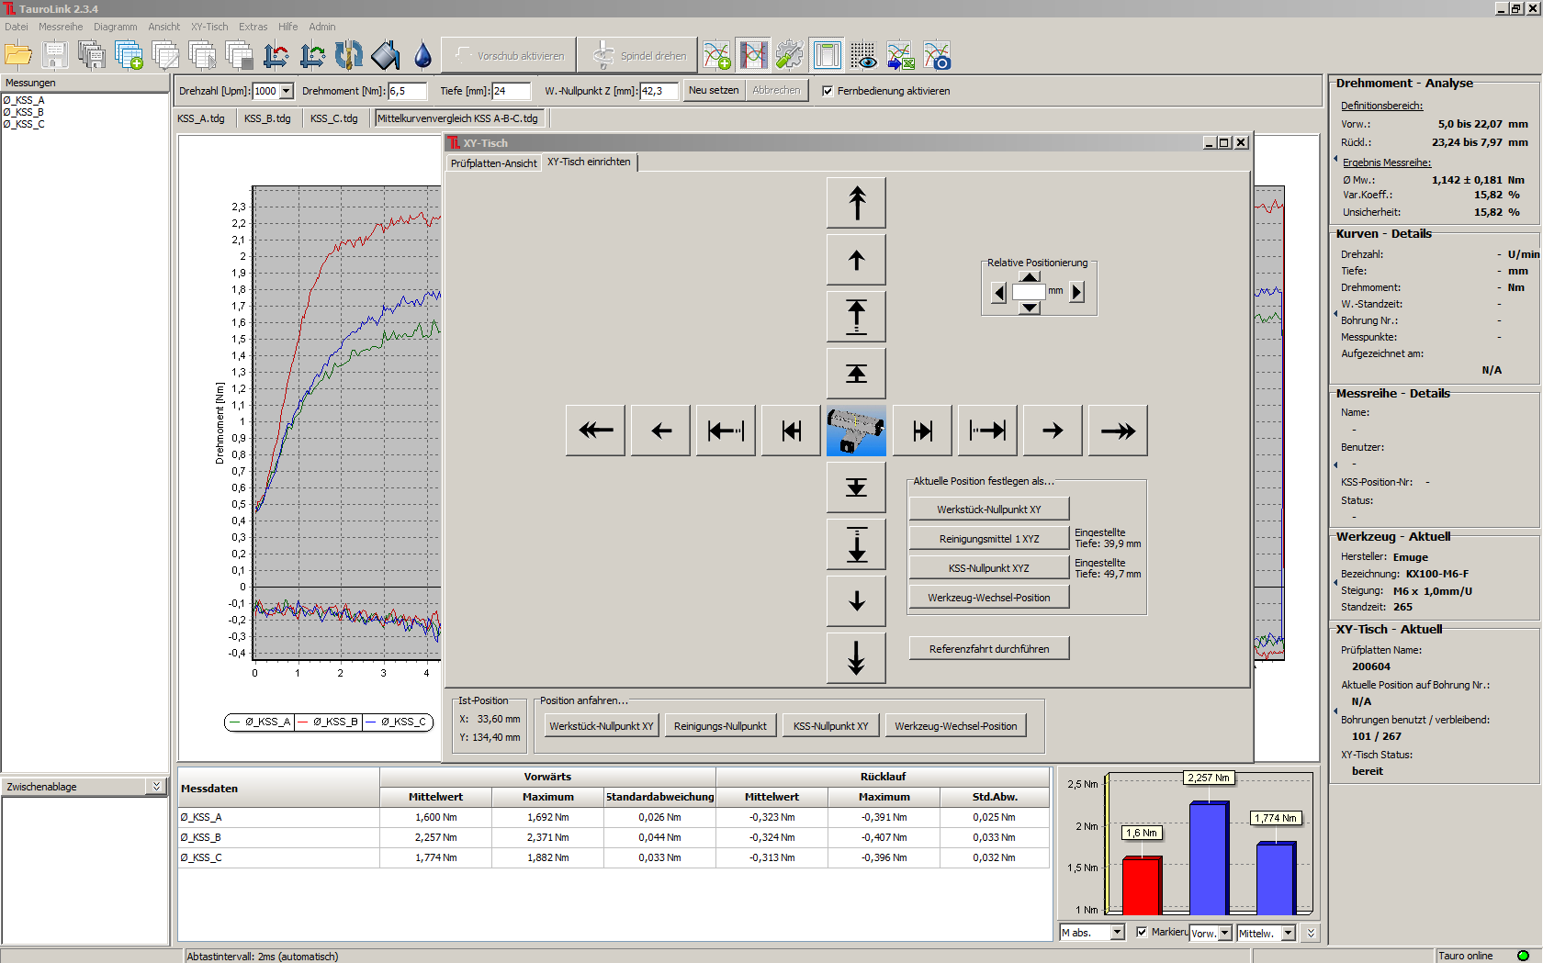Toggle the Markierung checkbox below bar chart

(x=1142, y=932)
